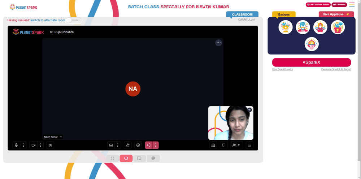This screenshot has width=361, height=179.
Task: Click switch to alternate room link
Action: click(x=48, y=20)
